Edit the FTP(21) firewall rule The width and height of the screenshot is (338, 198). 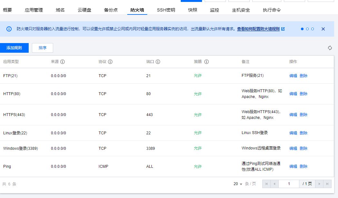tap(293, 76)
